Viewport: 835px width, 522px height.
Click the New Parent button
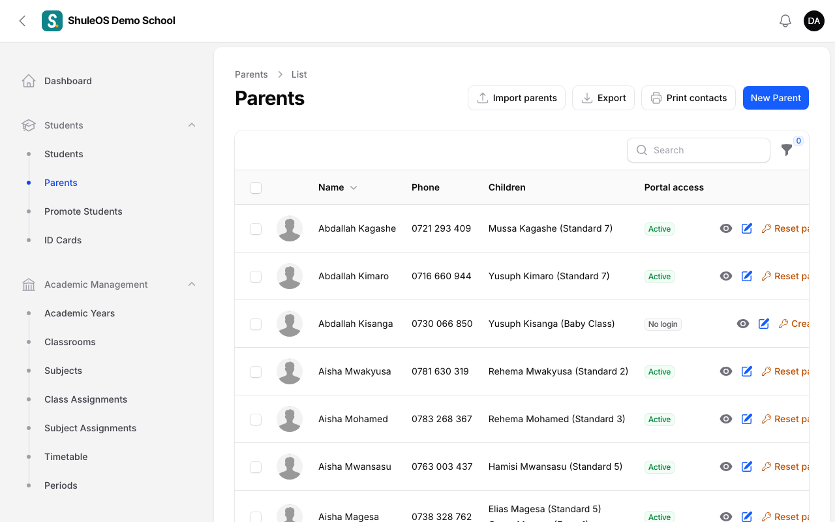tap(776, 98)
